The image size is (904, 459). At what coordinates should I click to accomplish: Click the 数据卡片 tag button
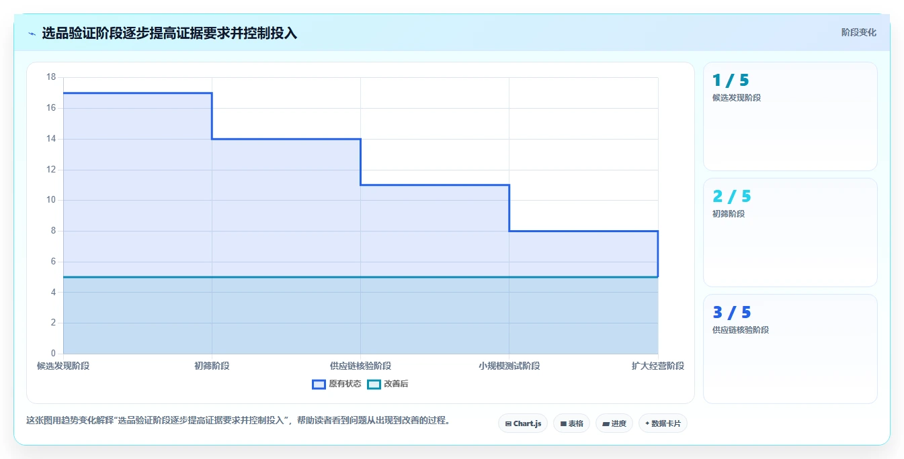click(x=663, y=423)
